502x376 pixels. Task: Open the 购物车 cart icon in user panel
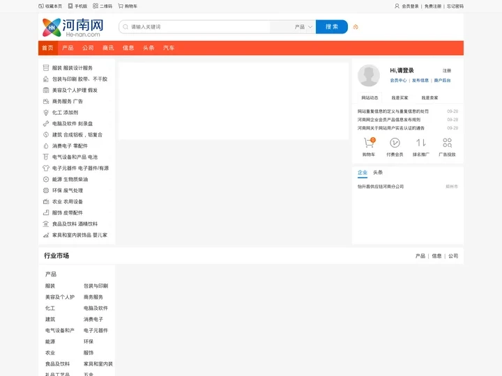(369, 143)
